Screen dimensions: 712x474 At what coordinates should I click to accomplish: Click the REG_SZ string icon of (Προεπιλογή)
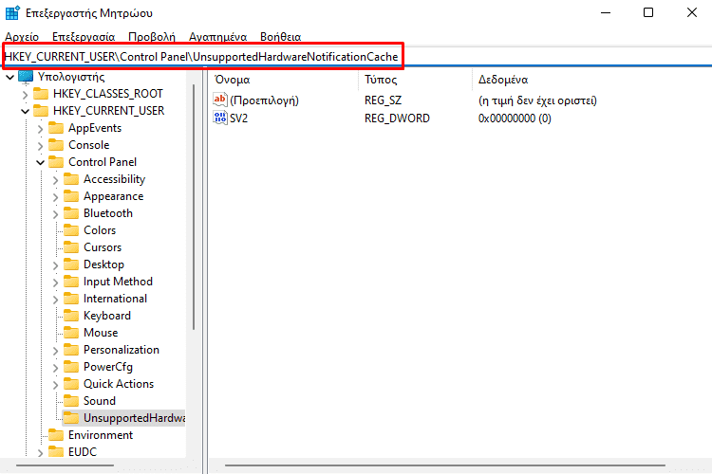(220, 100)
